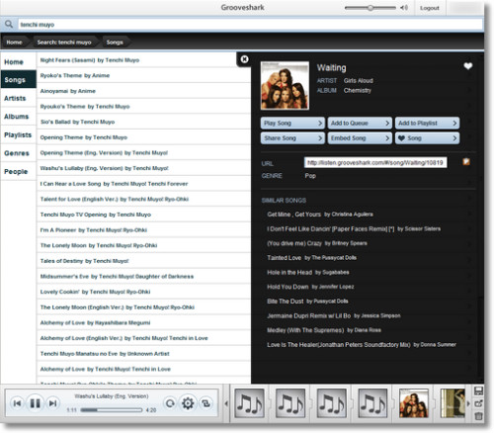Click the search field containing tenchi muyo

coord(250,25)
